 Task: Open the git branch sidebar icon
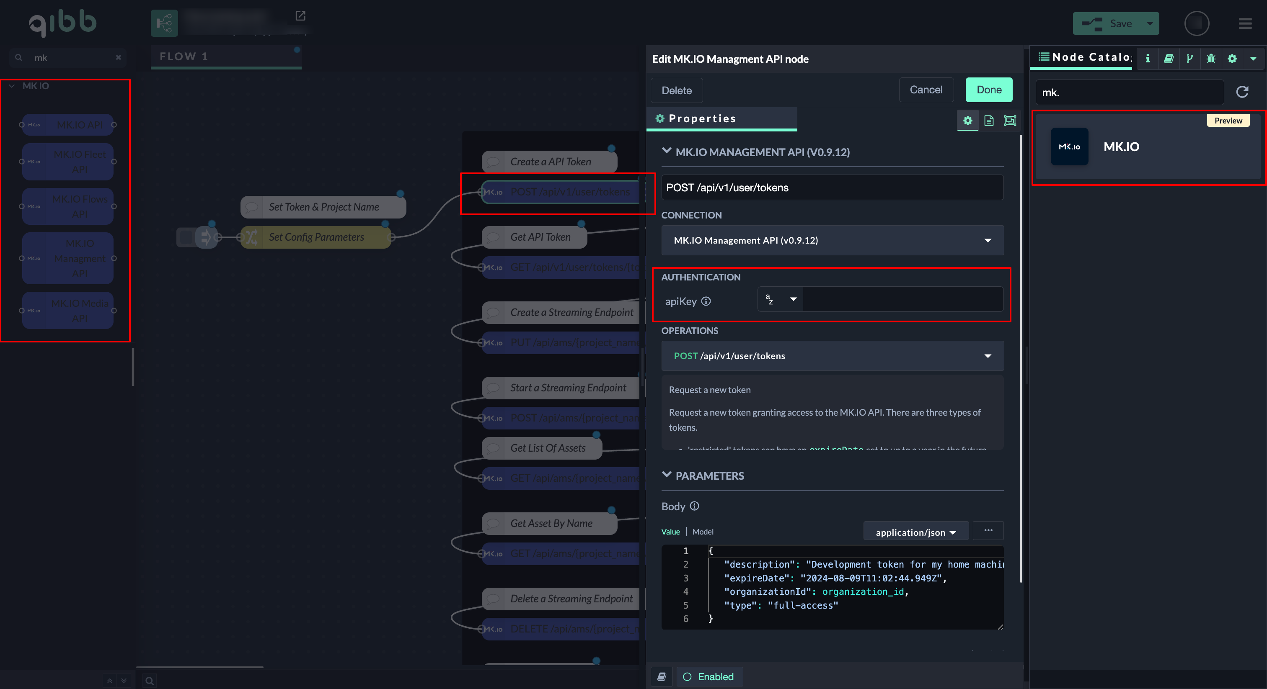[1189, 59]
